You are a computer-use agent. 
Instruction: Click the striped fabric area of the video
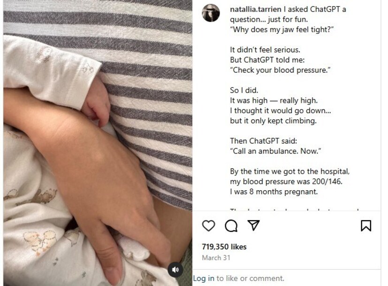tap(148, 62)
